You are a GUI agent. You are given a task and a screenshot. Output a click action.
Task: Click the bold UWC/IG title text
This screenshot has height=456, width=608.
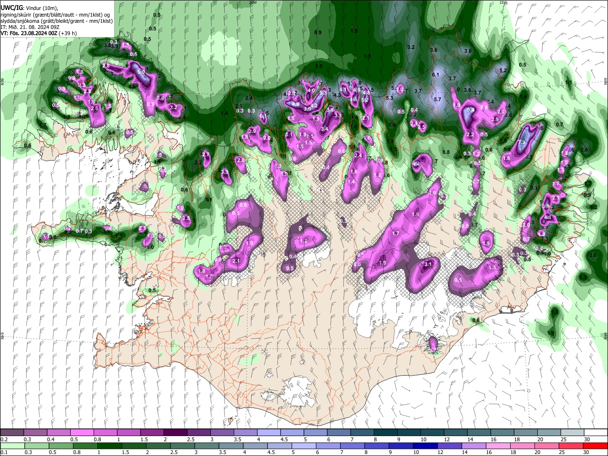pos(11,8)
